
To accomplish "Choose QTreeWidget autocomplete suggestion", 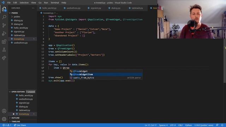I will 106,71.
